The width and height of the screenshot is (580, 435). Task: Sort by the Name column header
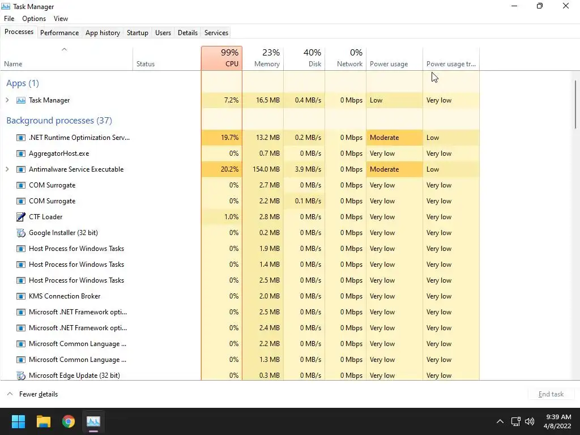pyautogui.click(x=67, y=58)
